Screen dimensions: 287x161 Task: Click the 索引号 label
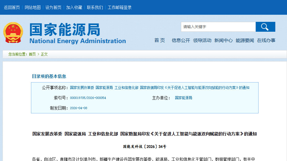point(61,98)
